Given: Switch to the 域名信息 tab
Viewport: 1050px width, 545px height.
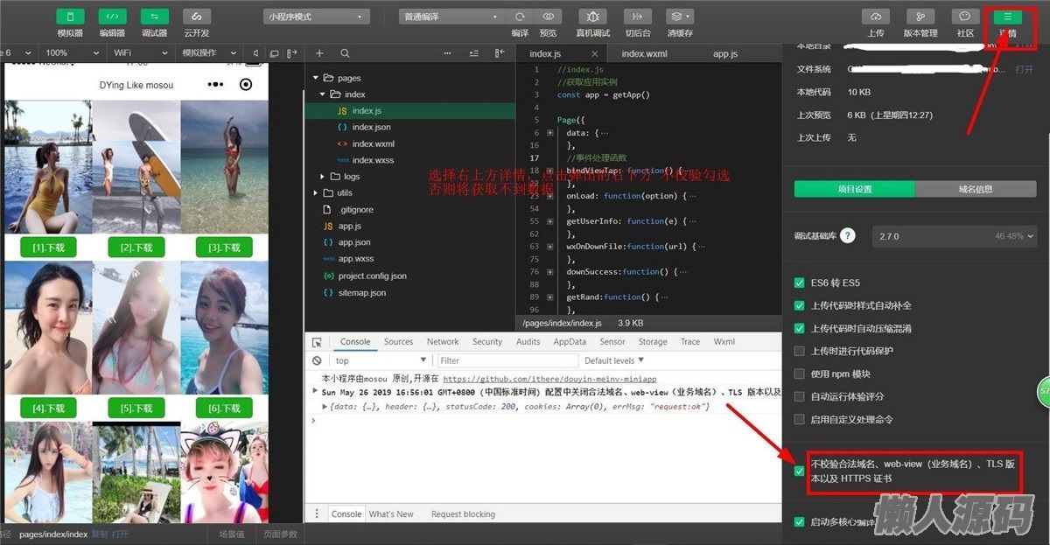Looking at the screenshot, I should point(975,190).
